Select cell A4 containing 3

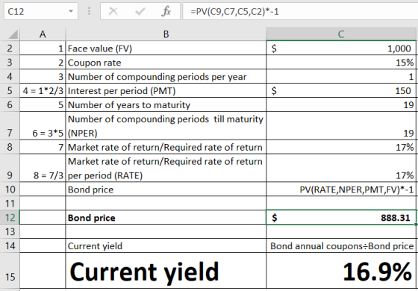(43, 76)
